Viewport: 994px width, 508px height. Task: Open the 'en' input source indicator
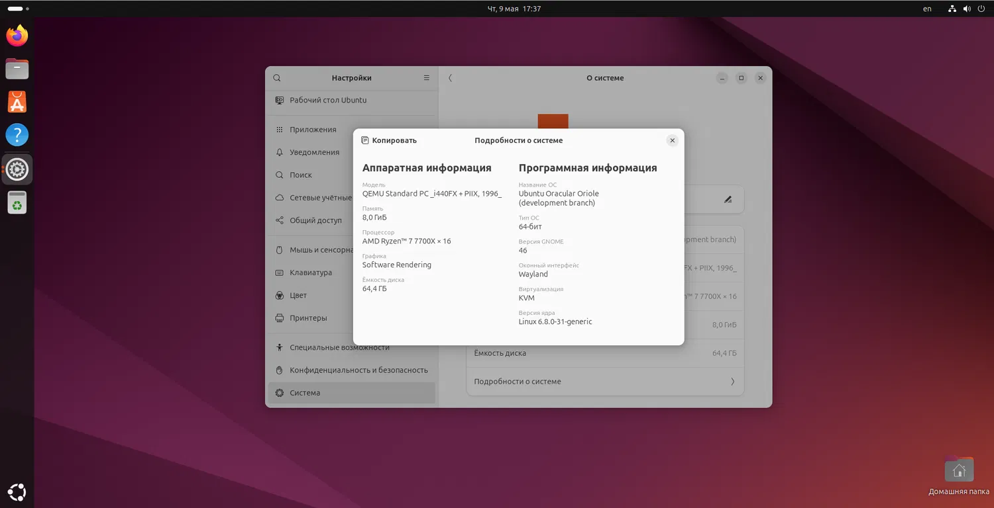tap(927, 9)
